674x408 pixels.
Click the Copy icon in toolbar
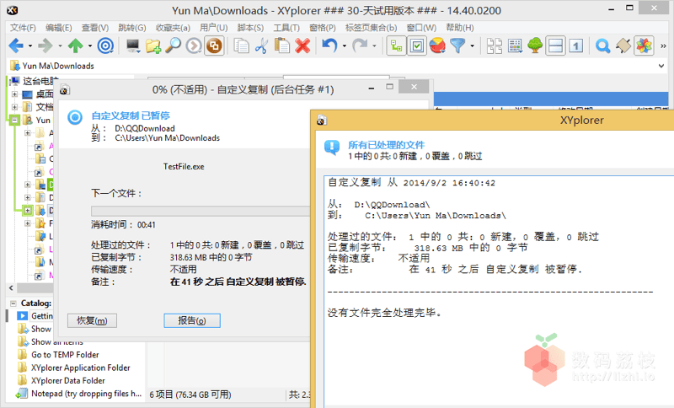tap(241, 46)
